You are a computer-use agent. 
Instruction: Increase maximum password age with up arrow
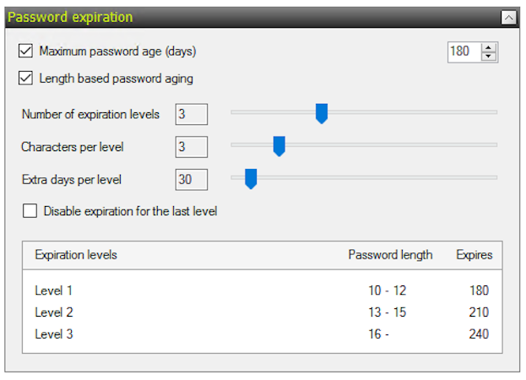[489, 47]
